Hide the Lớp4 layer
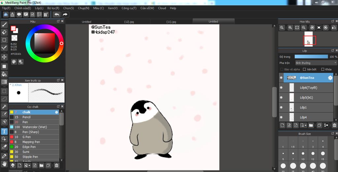Image resolution: width=338 pixels, height=172 pixels. (281, 117)
